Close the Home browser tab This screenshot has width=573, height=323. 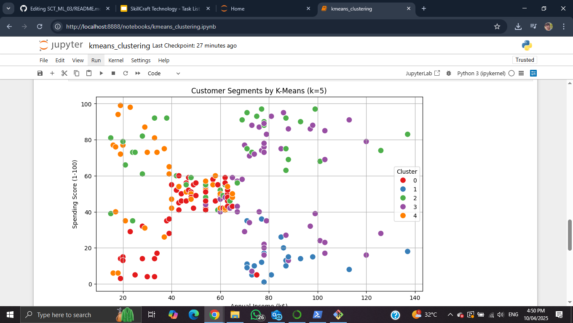[x=308, y=8]
